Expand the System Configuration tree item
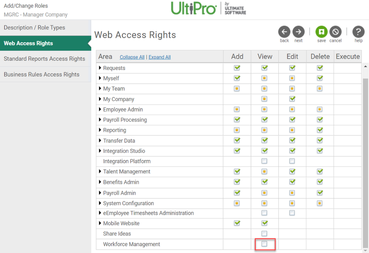This screenshot has width=369, height=253. [100, 203]
